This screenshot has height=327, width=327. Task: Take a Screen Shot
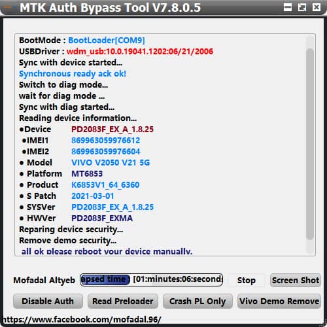point(296,280)
